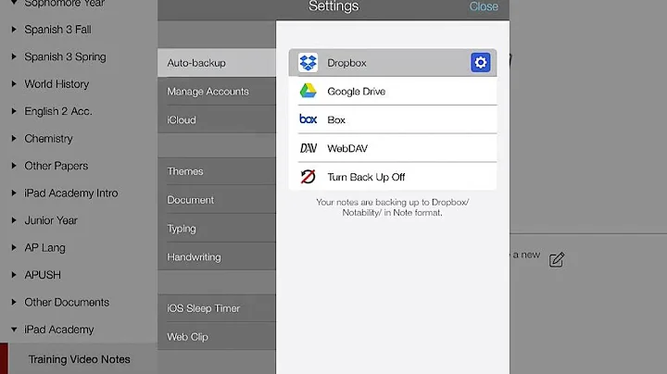Open Dropbox backup settings gear
This screenshot has width=667, height=374.
point(480,62)
